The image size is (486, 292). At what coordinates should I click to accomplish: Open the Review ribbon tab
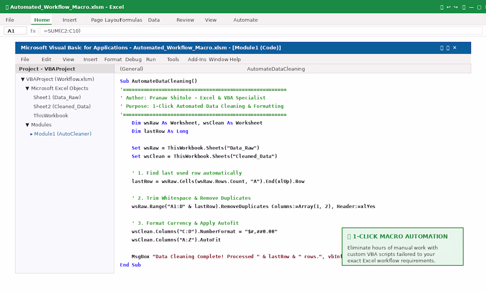186,20
